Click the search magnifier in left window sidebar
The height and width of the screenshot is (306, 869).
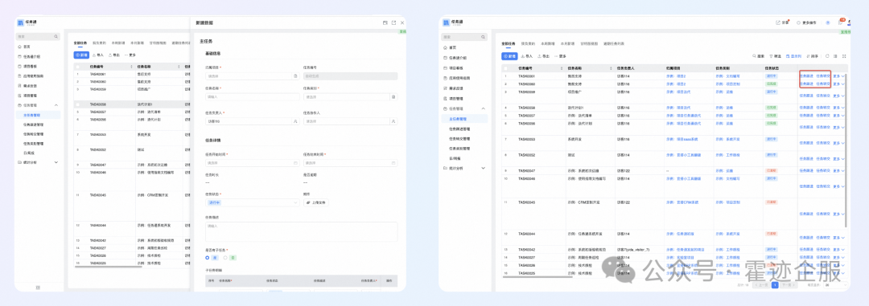click(56, 36)
